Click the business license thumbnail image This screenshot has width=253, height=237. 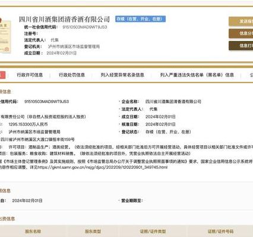(5, 36)
